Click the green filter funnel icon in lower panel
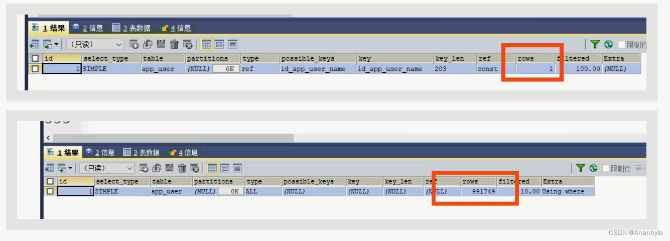 [581, 168]
